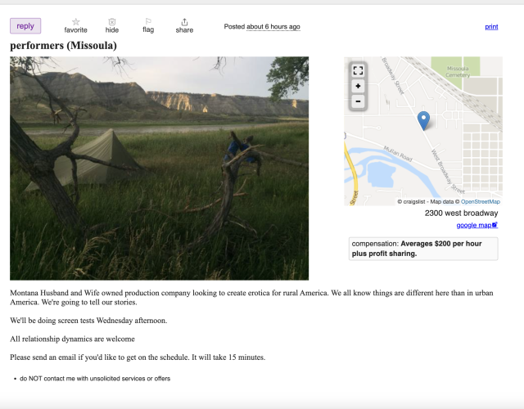Toggle fullscreen on the map
Screen dimensions: 524x409
click(x=358, y=70)
